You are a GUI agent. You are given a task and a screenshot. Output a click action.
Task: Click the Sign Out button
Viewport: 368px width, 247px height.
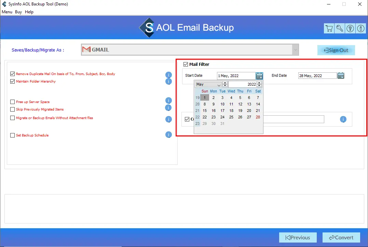click(x=336, y=50)
